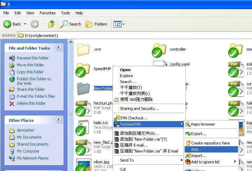This screenshot has width=252, height=171.
Task: Open the View menu
Action: [x=30, y=13]
